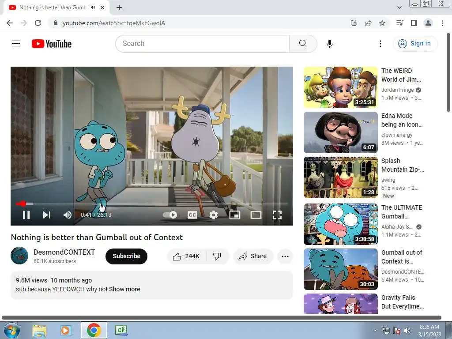Click the address bar URL
Image resolution: width=452 pixels, height=339 pixels.
[113, 23]
